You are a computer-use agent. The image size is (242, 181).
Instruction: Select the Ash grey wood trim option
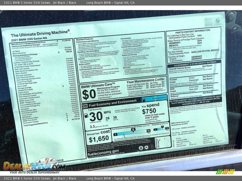(x=24, y=75)
